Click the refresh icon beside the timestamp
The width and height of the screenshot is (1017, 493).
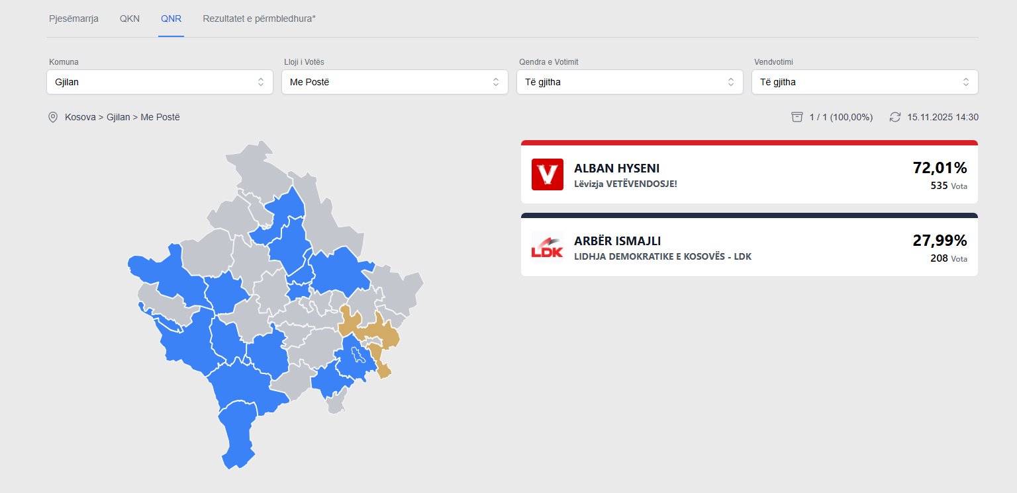tap(895, 117)
